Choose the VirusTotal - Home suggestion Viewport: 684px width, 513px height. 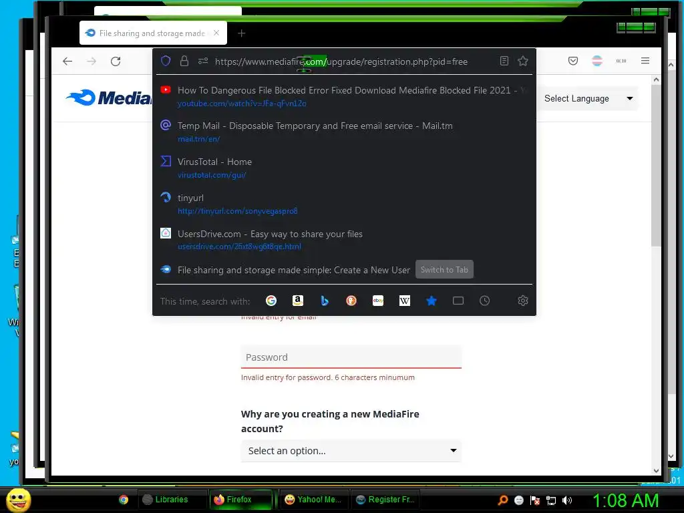point(344,168)
